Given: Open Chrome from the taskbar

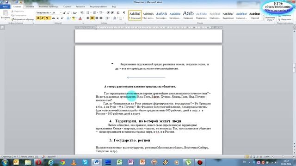Looking at the screenshot, I should (x=62, y=162).
